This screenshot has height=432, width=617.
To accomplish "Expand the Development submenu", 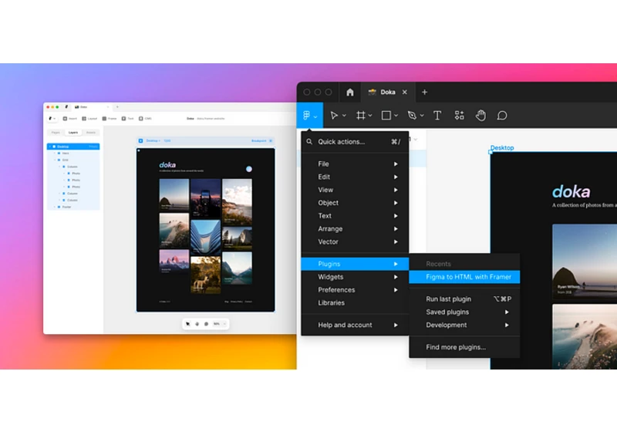I will point(464,325).
